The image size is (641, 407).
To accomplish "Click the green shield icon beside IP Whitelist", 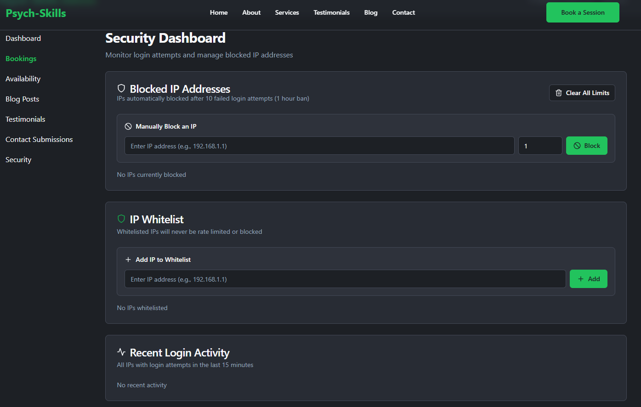I will click(121, 219).
